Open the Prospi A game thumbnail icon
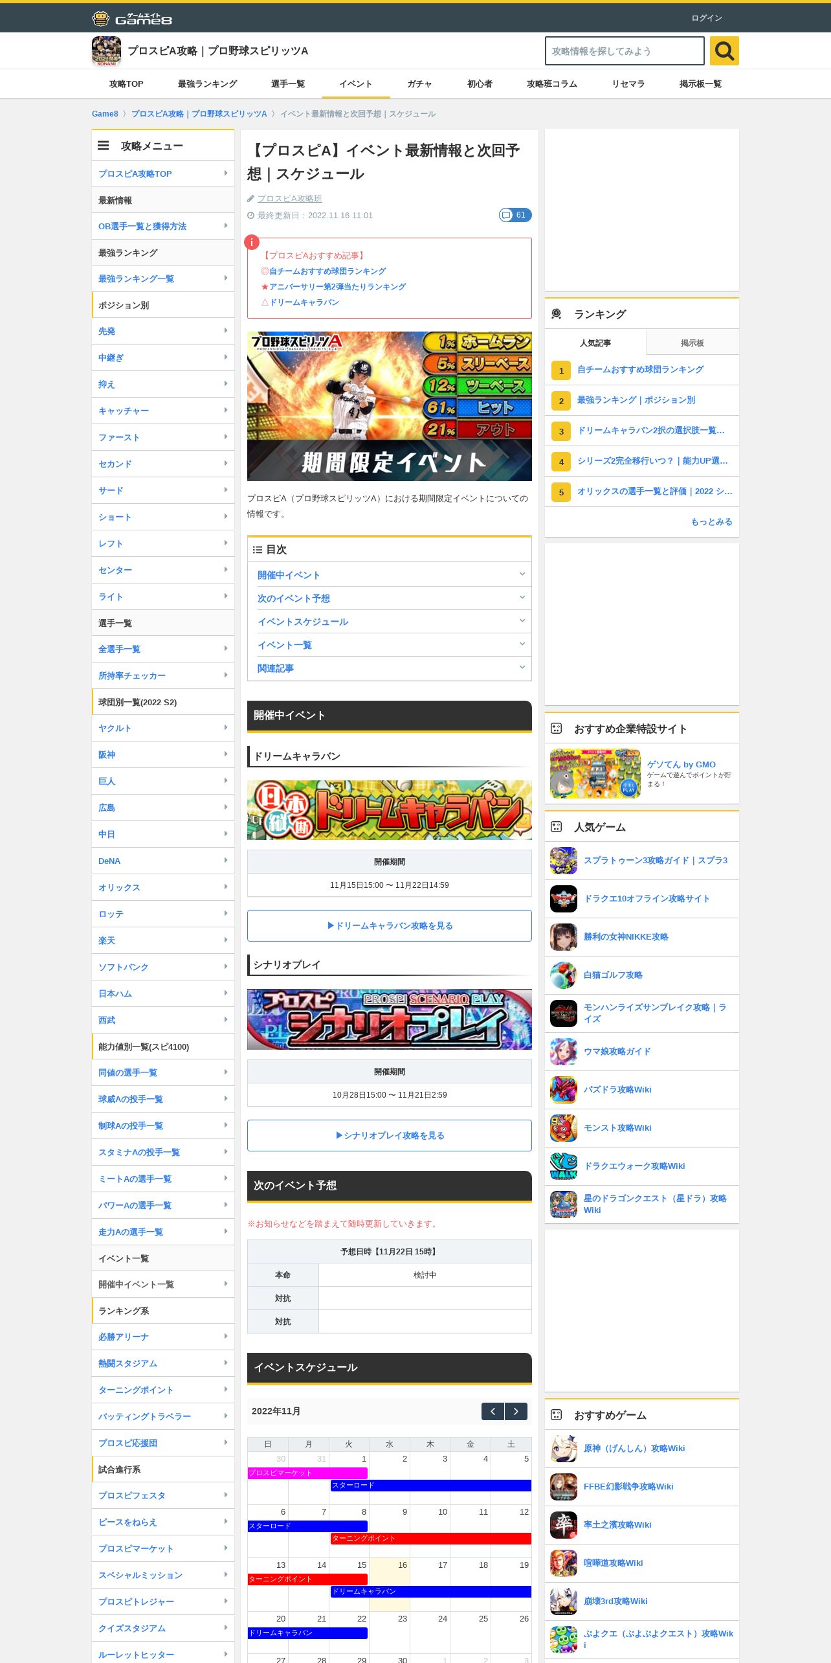 (106, 51)
